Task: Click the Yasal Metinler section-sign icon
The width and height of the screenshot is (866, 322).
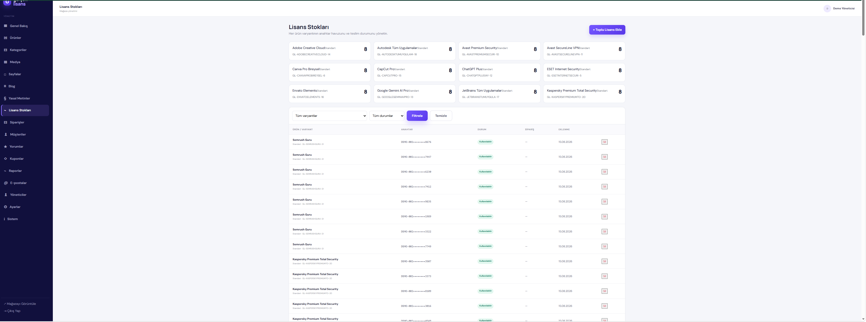Action: coord(5,98)
